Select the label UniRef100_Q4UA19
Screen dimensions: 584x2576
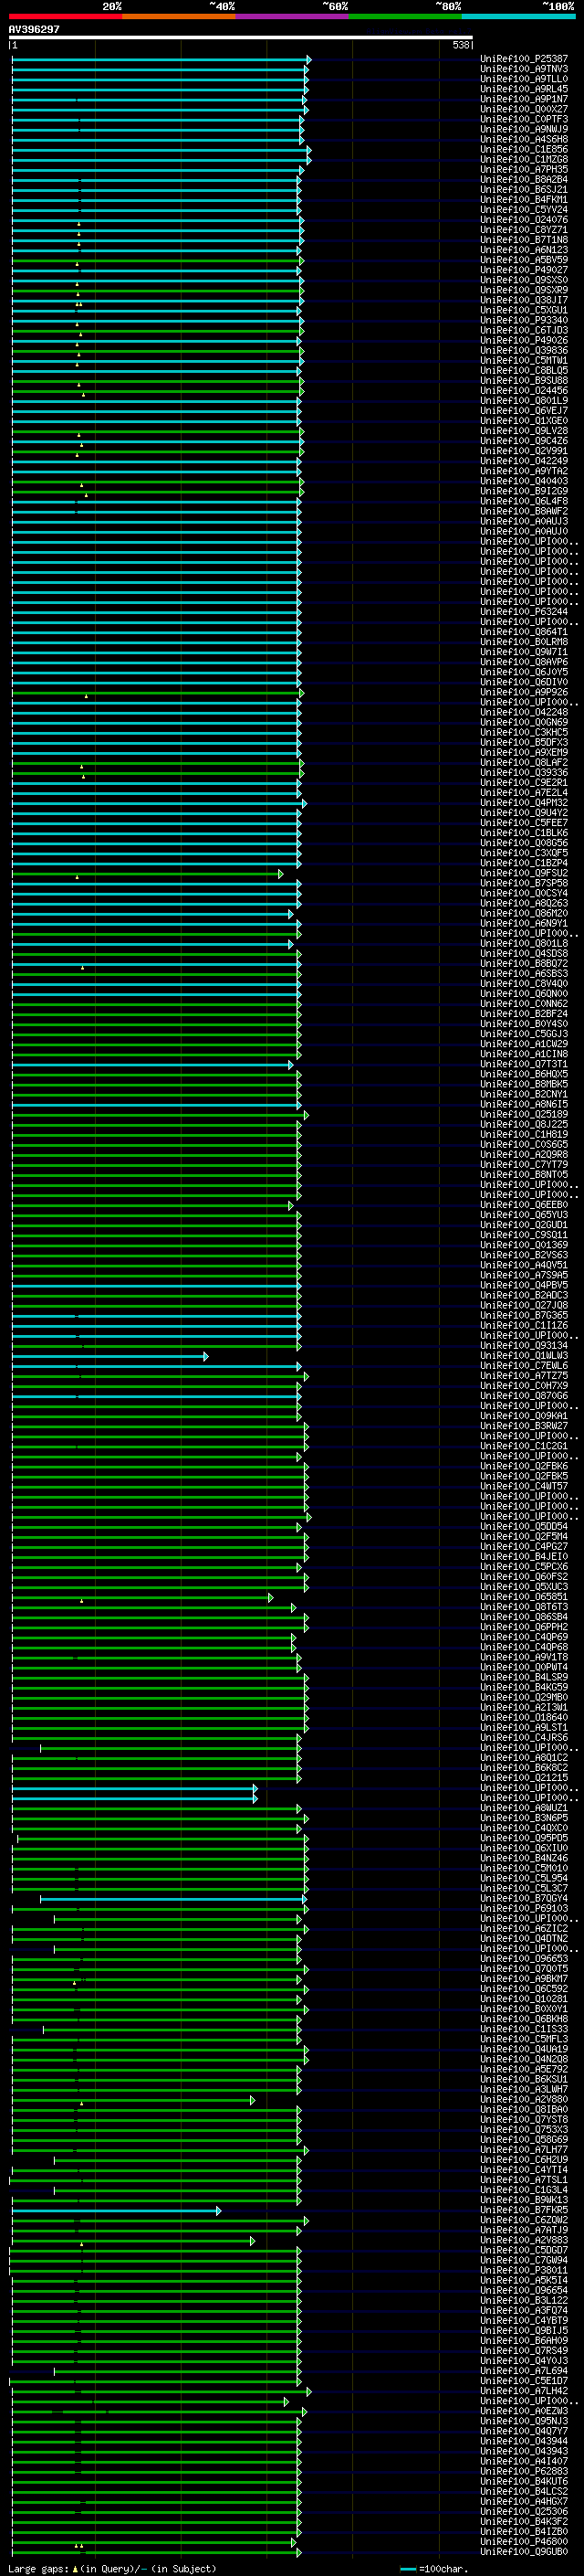(523, 2049)
